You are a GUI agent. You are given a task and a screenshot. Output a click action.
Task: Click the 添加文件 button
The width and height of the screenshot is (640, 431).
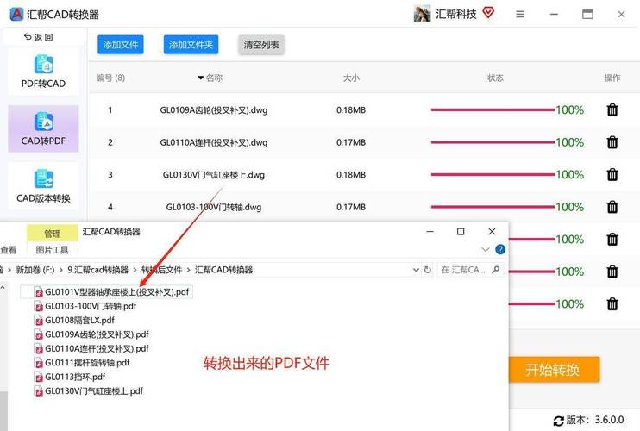pyautogui.click(x=121, y=45)
